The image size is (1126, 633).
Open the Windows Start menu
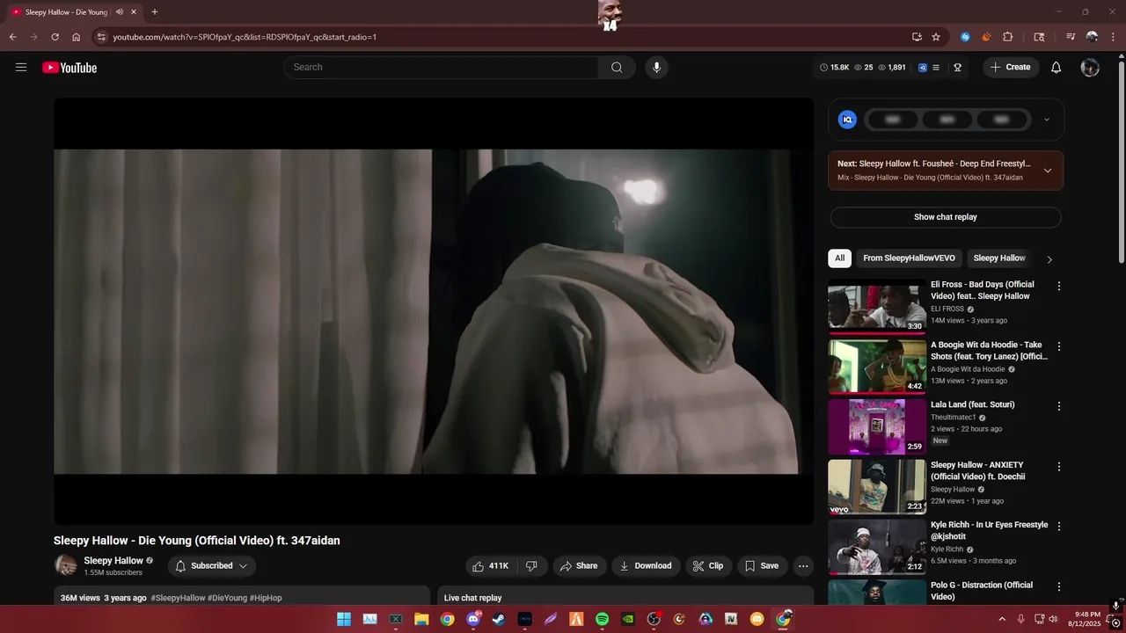[344, 619]
